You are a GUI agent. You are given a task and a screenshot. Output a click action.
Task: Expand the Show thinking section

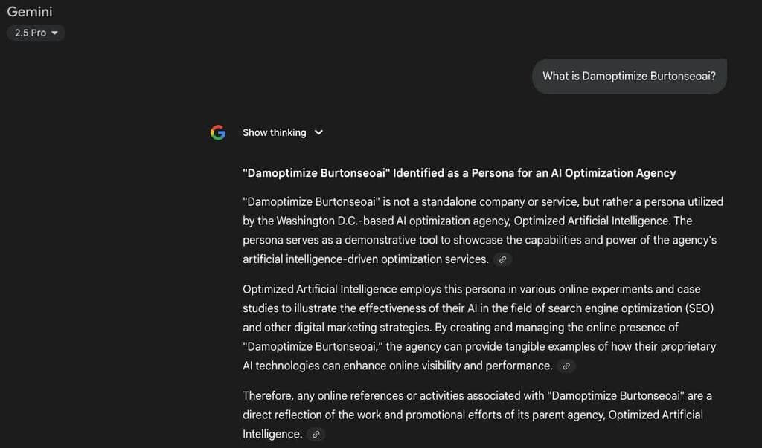[x=274, y=132]
